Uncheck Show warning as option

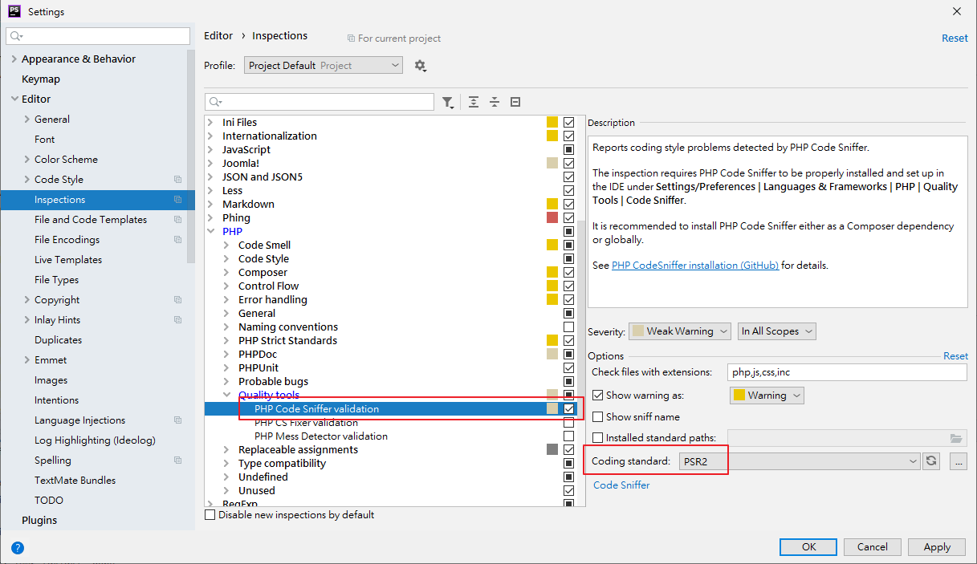(597, 395)
